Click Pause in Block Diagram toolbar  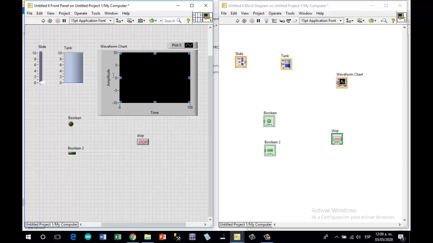point(258,21)
